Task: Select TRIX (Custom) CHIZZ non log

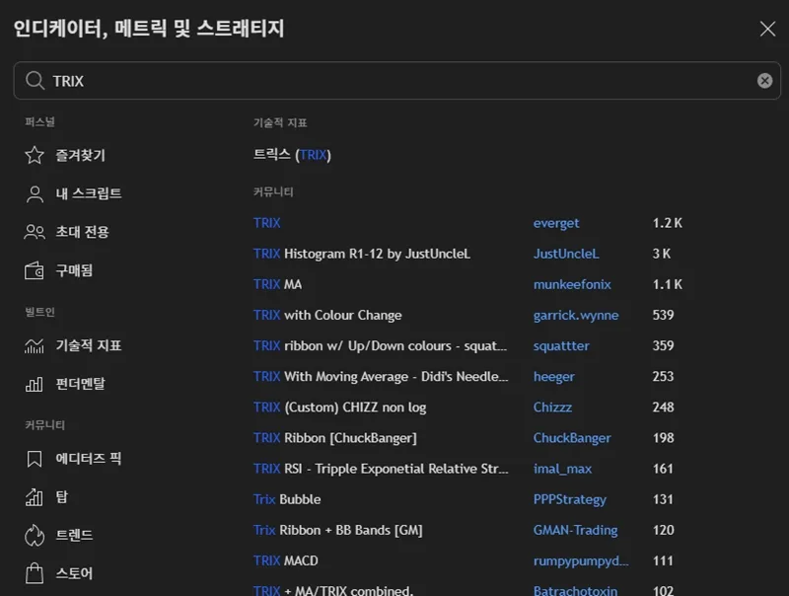Action: click(339, 408)
